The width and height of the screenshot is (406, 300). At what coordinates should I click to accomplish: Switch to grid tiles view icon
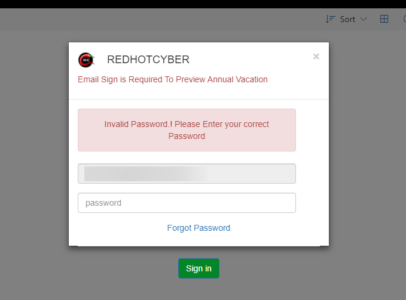pos(384,19)
